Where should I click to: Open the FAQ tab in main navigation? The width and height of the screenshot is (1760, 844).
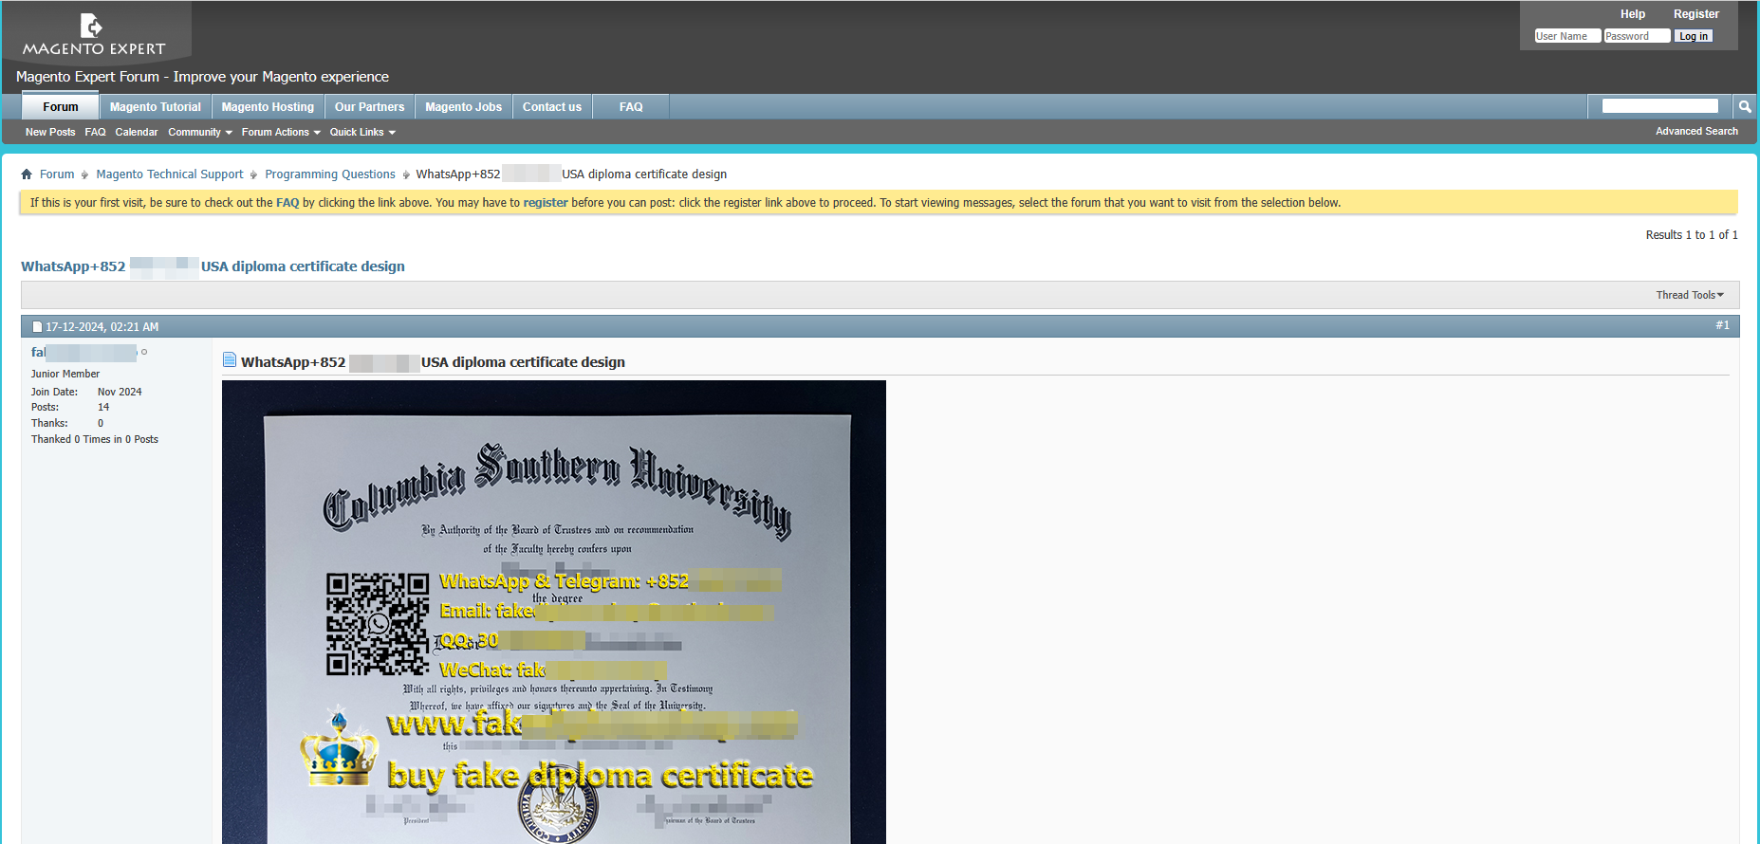[x=631, y=107]
